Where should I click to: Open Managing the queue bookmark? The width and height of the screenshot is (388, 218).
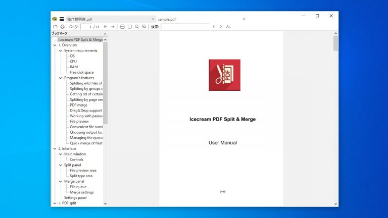(86, 138)
